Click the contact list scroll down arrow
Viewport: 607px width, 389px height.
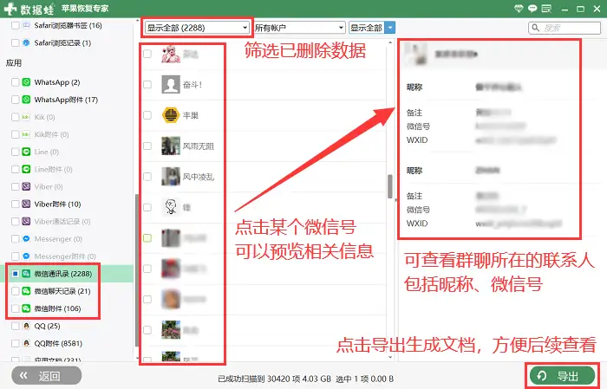click(x=390, y=357)
